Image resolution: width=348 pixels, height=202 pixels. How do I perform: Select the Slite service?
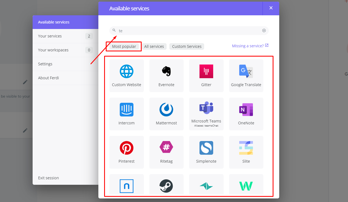pyautogui.click(x=246, y=152)
